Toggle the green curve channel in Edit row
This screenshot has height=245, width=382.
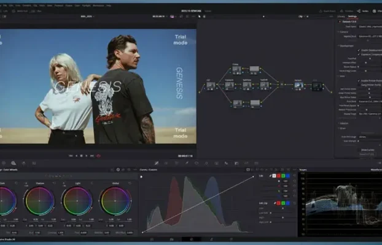pyautogui.click(x=283, y=176)
